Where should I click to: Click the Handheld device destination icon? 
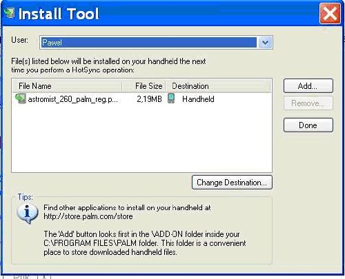pos(171,99)
